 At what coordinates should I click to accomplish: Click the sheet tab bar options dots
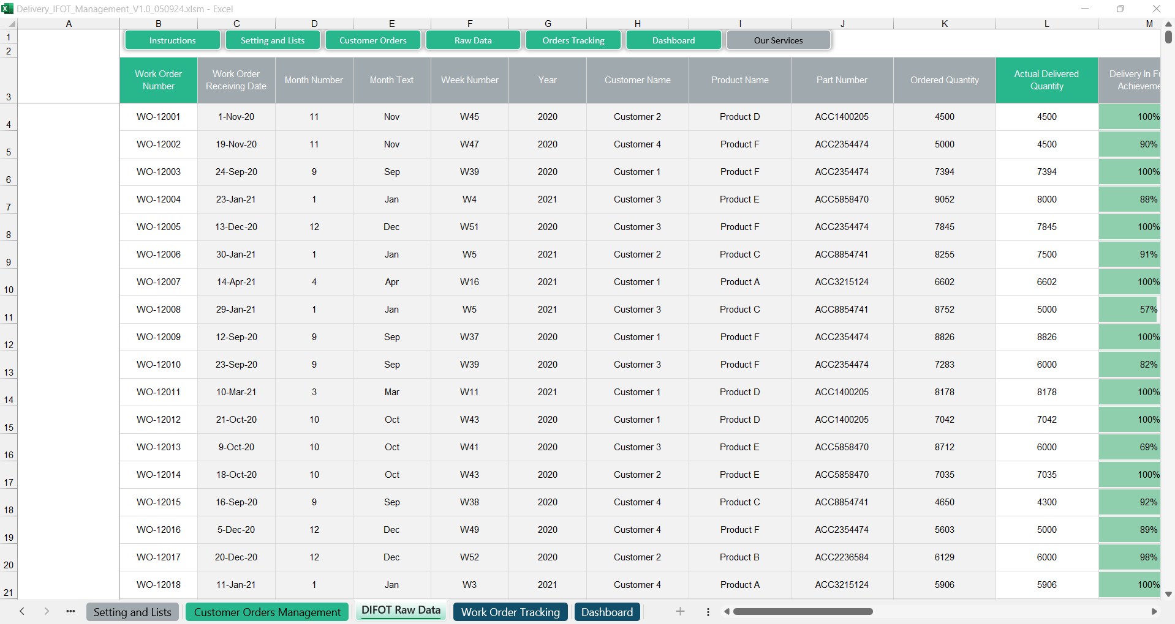point(708,611)
